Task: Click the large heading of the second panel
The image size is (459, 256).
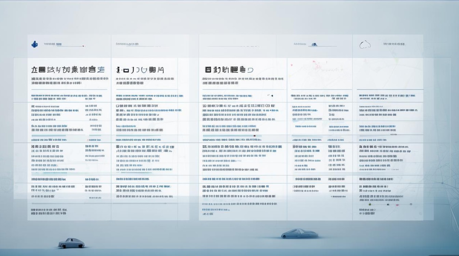Action: point(140,70)
